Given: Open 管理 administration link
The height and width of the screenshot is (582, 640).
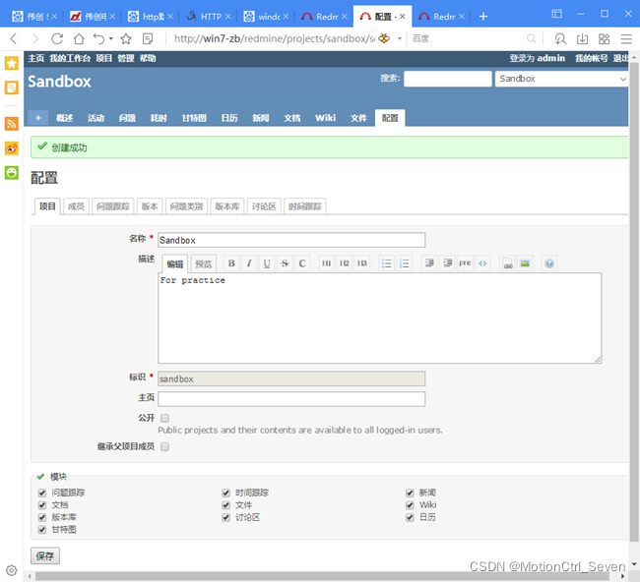Looking at the screenshot, I should [x=126, y=58].
